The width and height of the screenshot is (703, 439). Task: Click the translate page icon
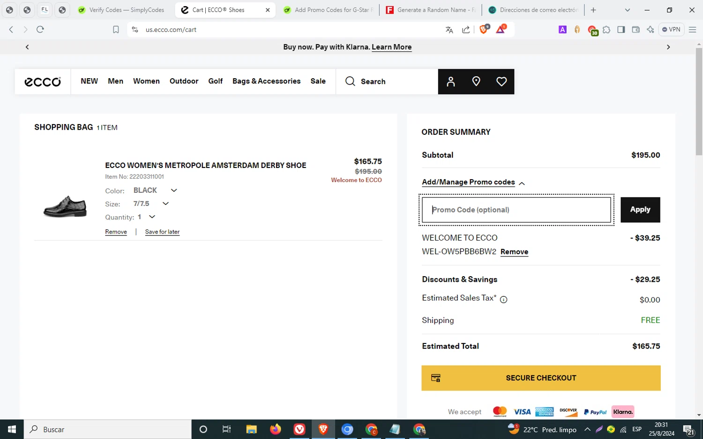[x=449, y=29]
